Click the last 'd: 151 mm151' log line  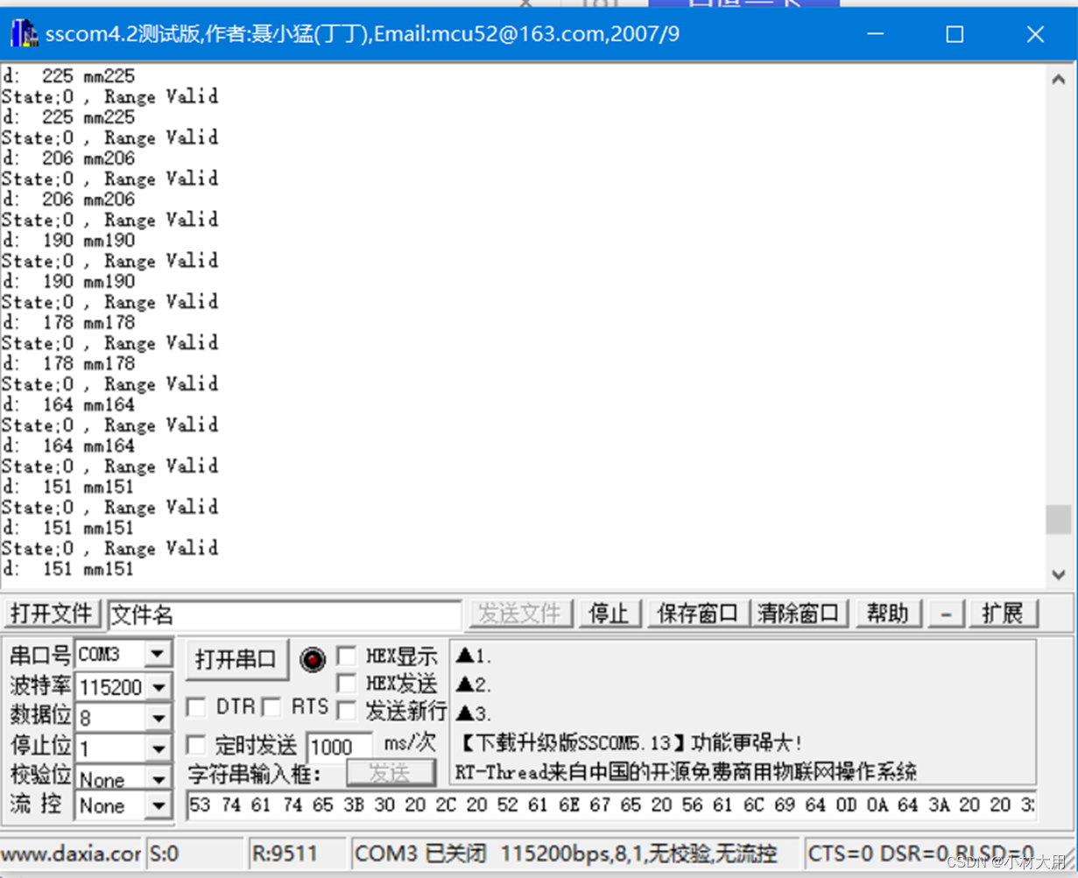68,569
